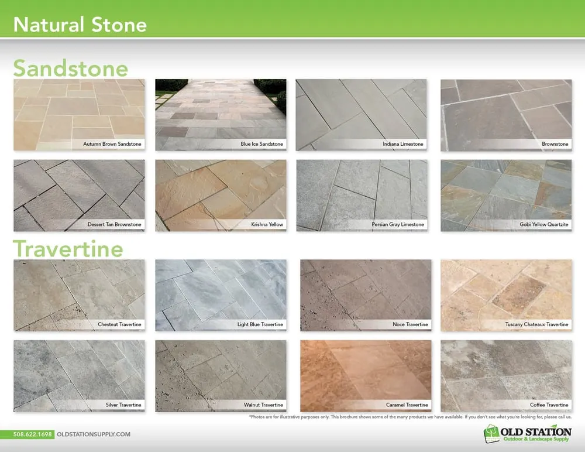Visit the OLDSTATIONSUPPLY.COM website link
Image resolution: width=585 pixels, height=452 pixels.
coord(93,434)
